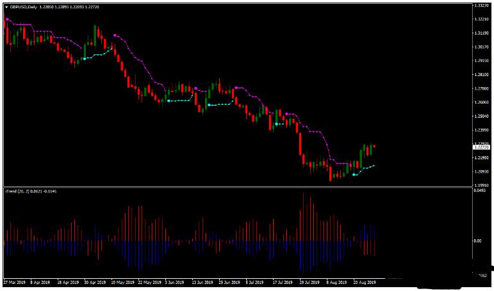The width and height of the screenshot is (494, 291).
Task: Click the 27 Mar 2019 date label
Action: coord(15,283)
